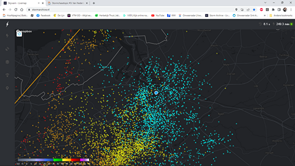
Task: Click the Zoersel map label
Action: (x=231, y=74)
